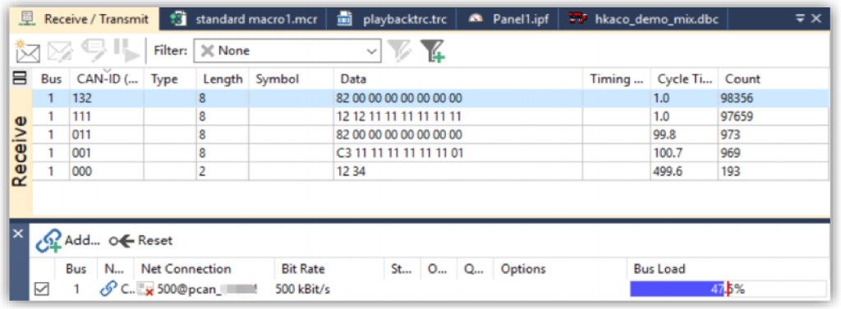Image resolution: width=841 pixels, height=309 pixels.
Task: Click the Bus Load progress bar
Action: [x=728, y=289]
